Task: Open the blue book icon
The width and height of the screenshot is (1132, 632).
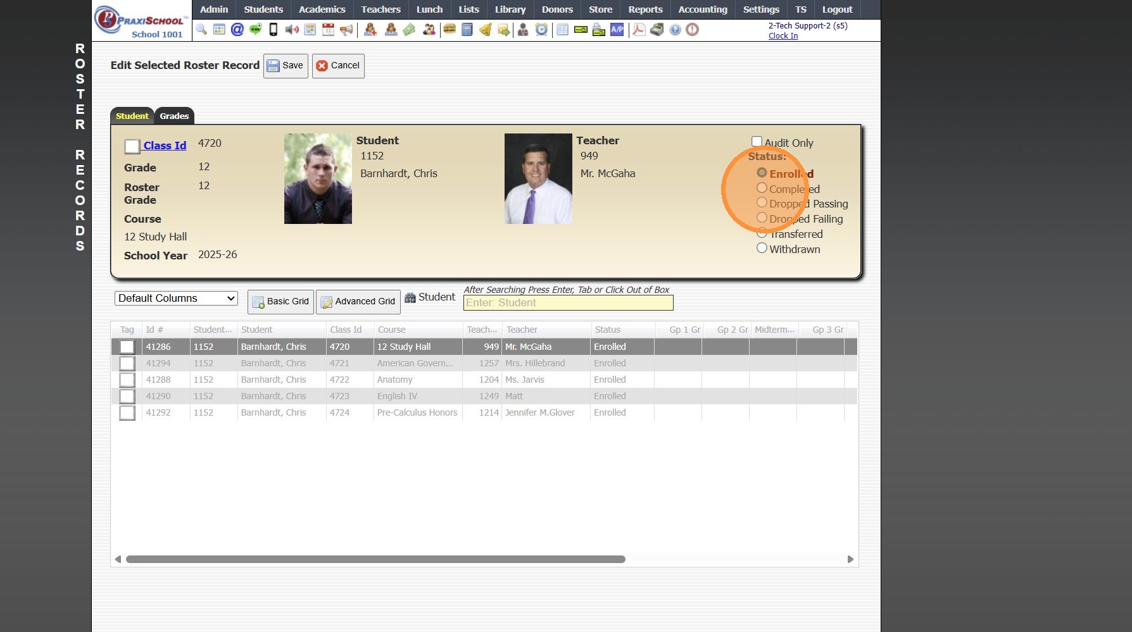Action: coord(467,30)
